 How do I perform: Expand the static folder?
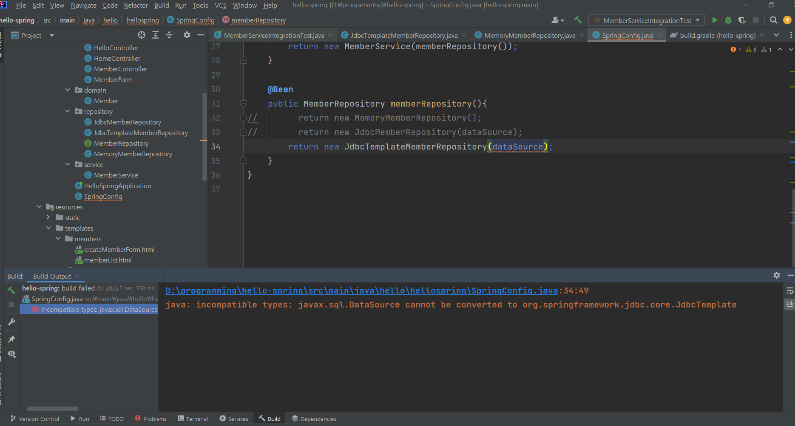(x=48, y=217)
